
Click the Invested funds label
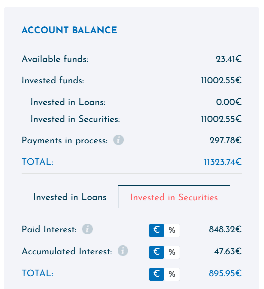(53, 80)
